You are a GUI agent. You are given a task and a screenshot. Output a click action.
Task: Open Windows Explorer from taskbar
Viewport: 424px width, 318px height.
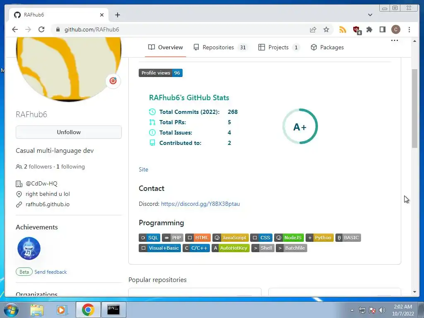click(37, 310)
